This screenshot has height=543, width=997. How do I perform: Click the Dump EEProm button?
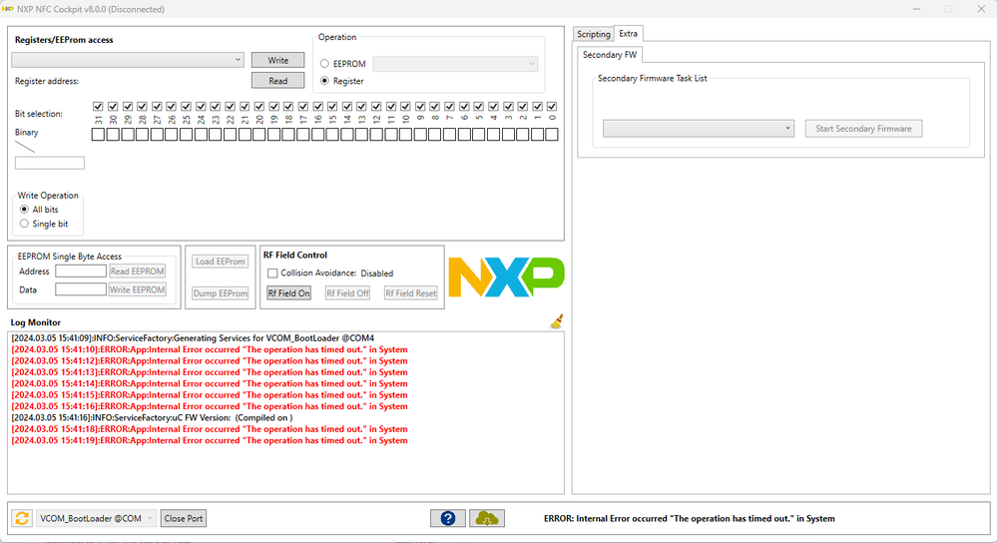click(x=220, y=293)
